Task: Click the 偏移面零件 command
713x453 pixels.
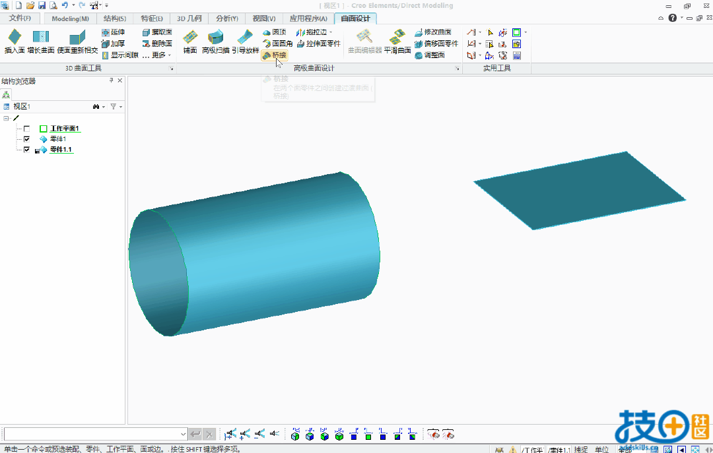Action: point(436,44)
